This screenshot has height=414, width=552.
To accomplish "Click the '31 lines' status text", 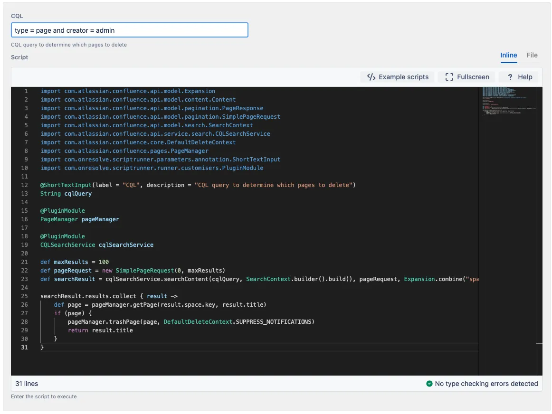I will point(27,384).
